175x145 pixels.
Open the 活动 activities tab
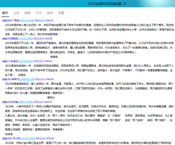pos(50,13)
